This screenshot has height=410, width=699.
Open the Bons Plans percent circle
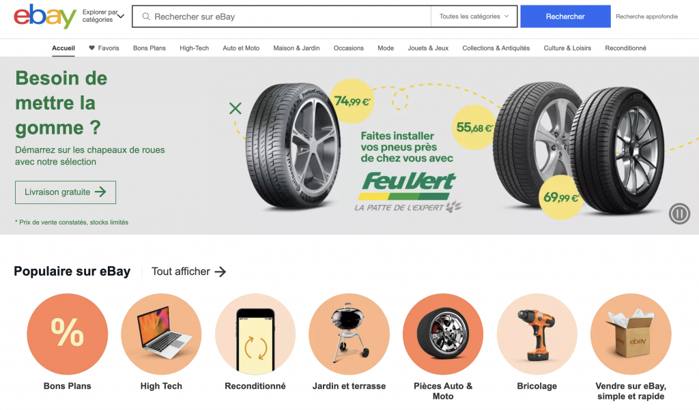(x=68, y=334)
